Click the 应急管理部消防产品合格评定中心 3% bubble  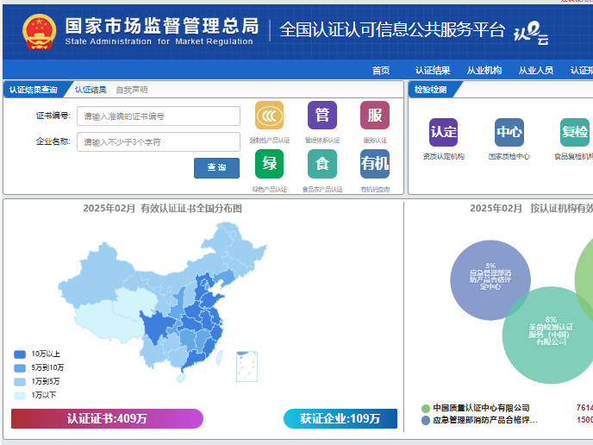(490, 280)
